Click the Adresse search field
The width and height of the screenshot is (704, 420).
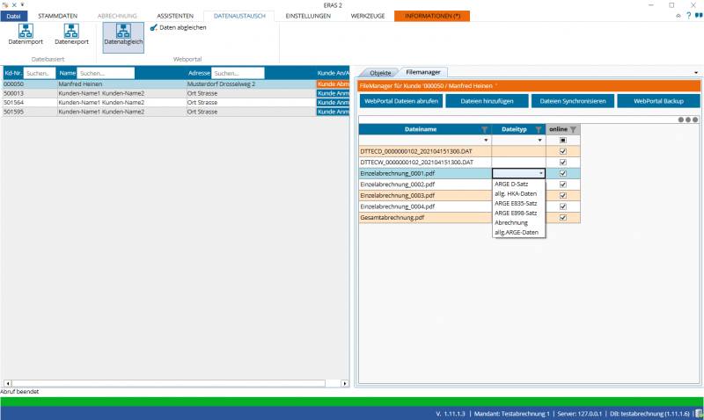pos(238,73)
